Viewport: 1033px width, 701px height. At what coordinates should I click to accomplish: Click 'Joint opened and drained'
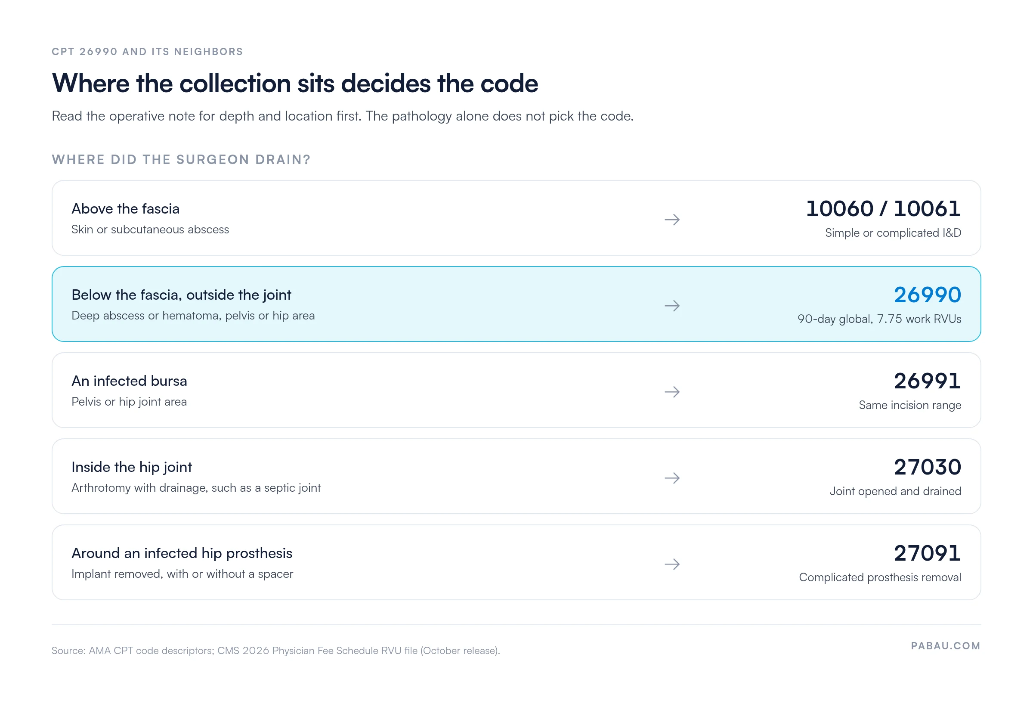[895, 491]
